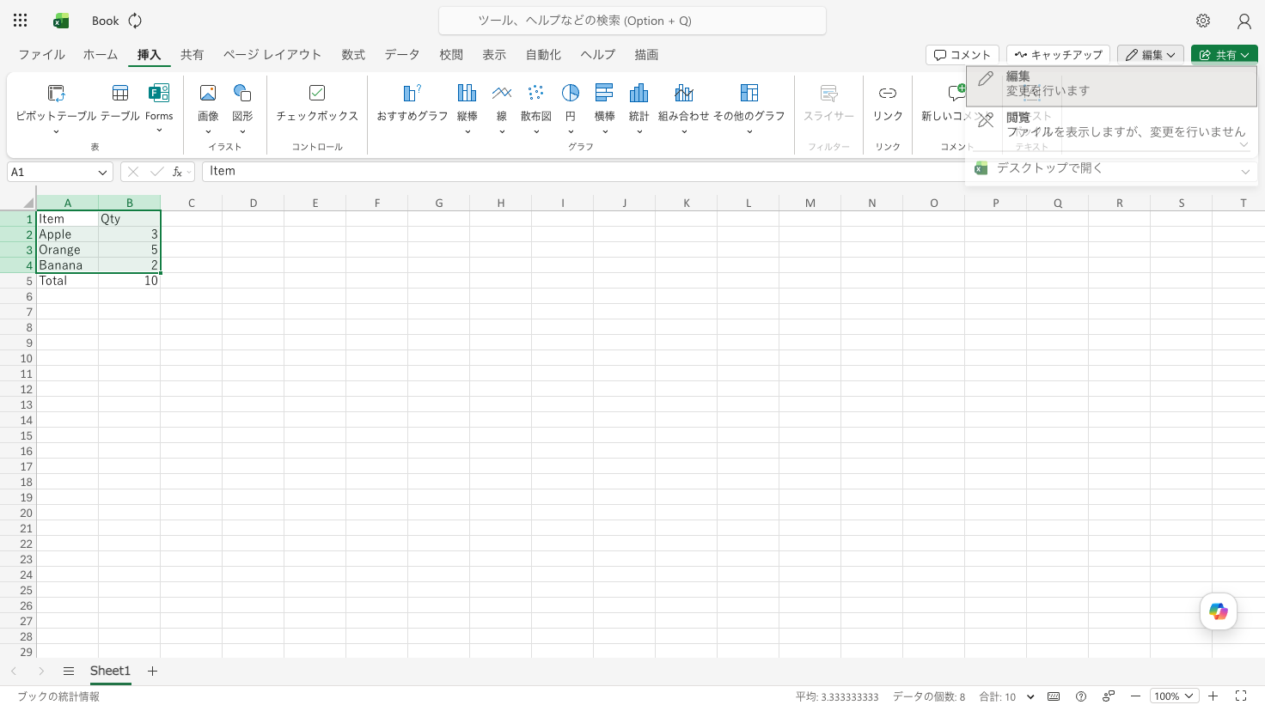Viewport: 1265px width, 705px height.
Task: Open the app launcher waffle menu
Action: 21,21
